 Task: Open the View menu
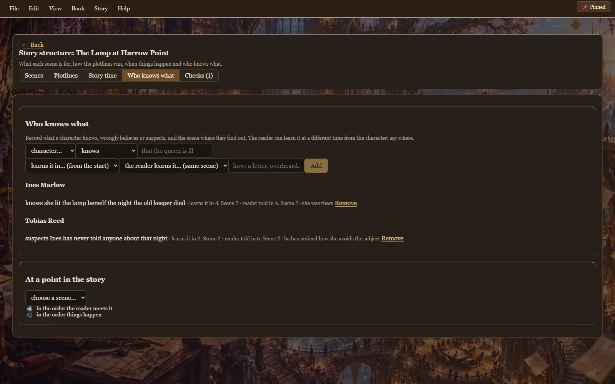click(55, 8)
